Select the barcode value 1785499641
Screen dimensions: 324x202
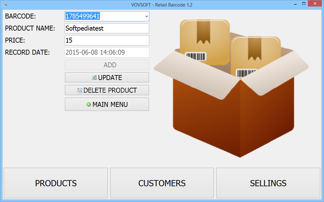click(x=83, y=16)
